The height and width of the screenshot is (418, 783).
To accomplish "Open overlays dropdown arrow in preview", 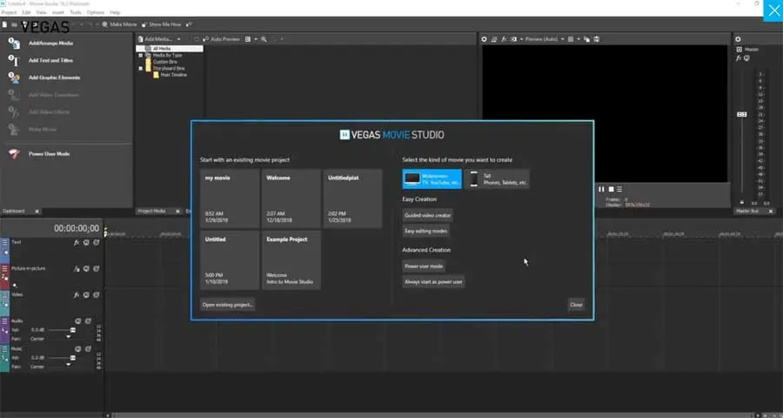I will [x=579, y=39].
